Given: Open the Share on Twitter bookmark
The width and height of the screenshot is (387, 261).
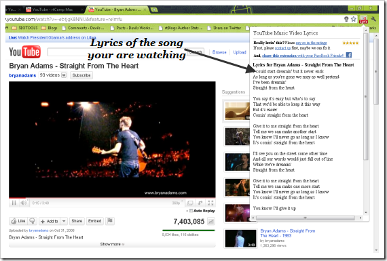Looking at the screenshot, I should click(224, 28).
